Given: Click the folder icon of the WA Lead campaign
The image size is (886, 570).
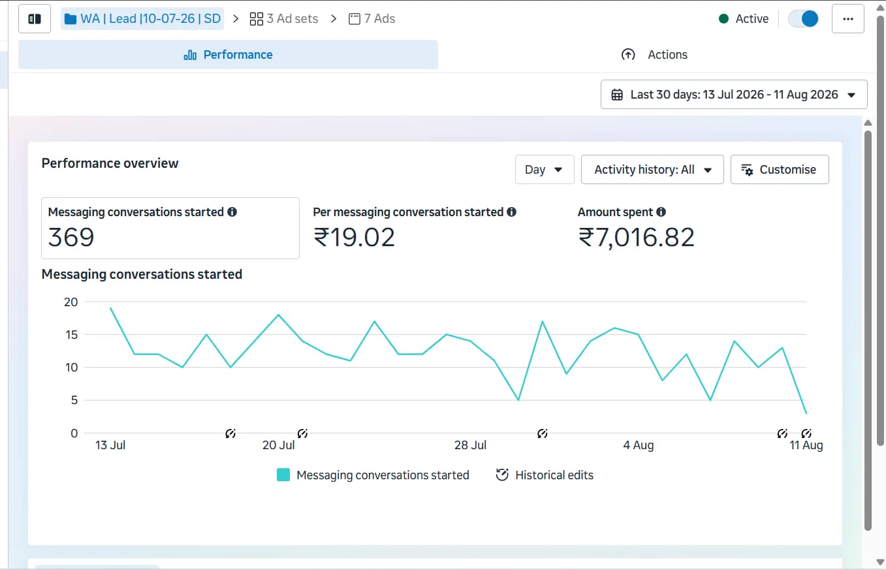Looking at the screenshot, I should point(71,19).
